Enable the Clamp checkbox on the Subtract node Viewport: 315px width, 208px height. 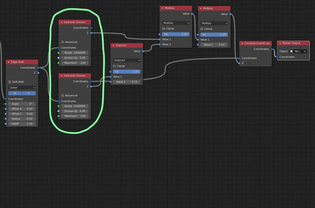(114, 66)
